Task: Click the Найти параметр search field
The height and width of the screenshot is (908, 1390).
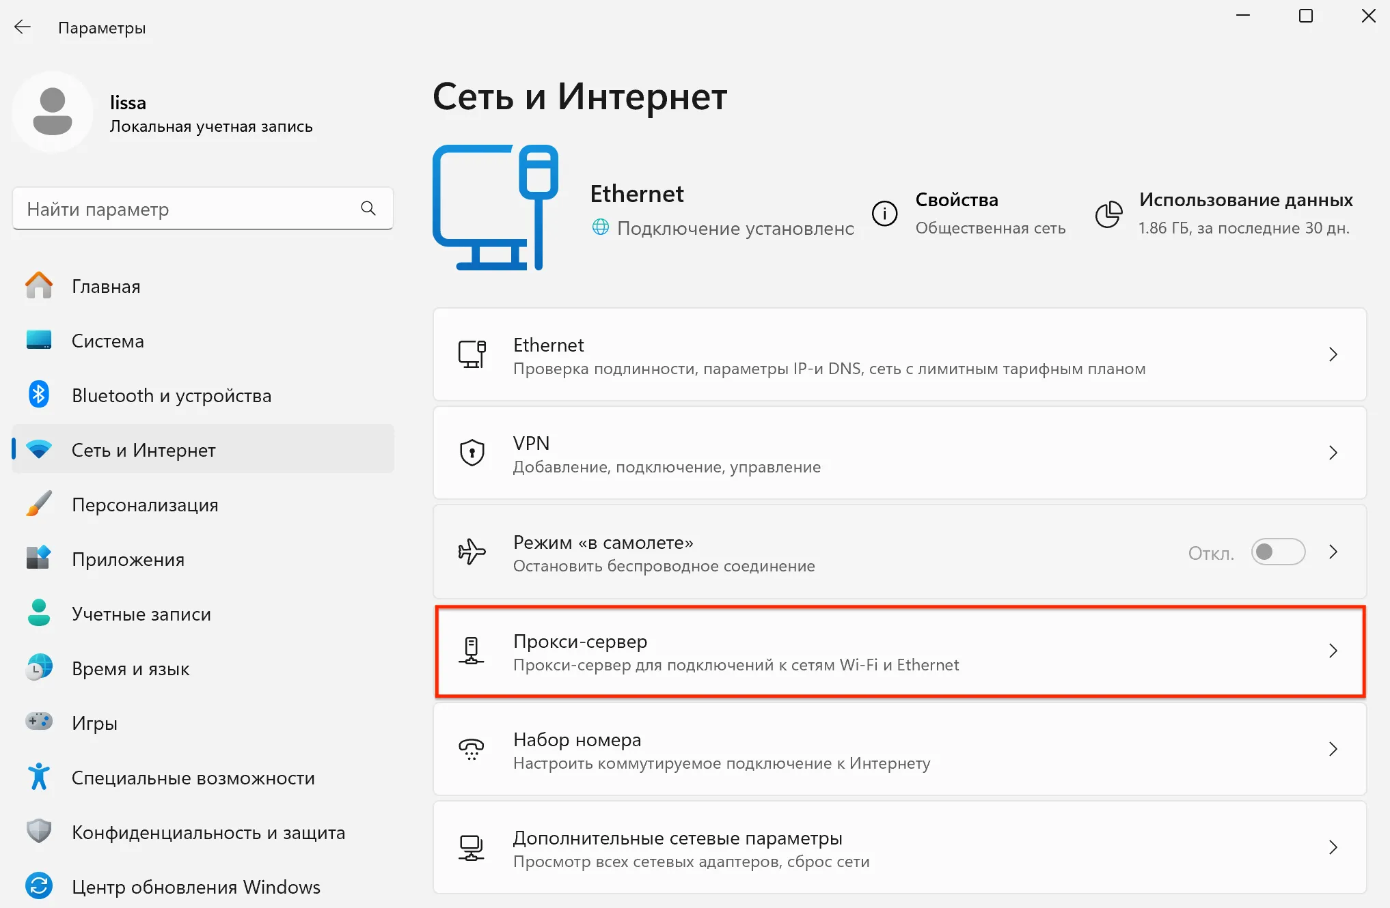Action: pyautogui.click(x=203, y=208)
